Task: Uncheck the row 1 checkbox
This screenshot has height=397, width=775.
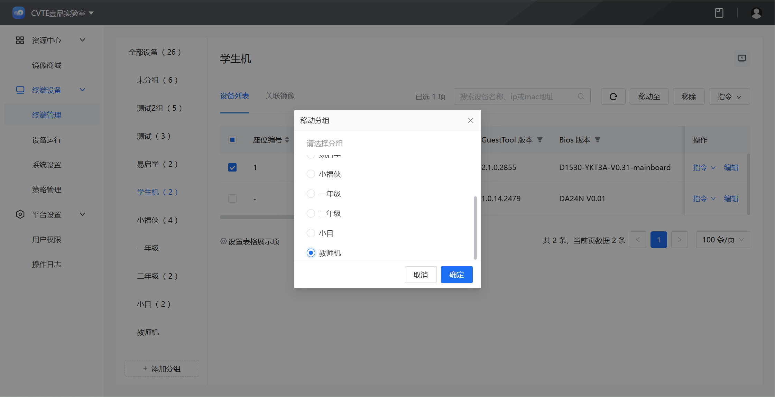Action: pyautogui.click(x=232, y=168)
